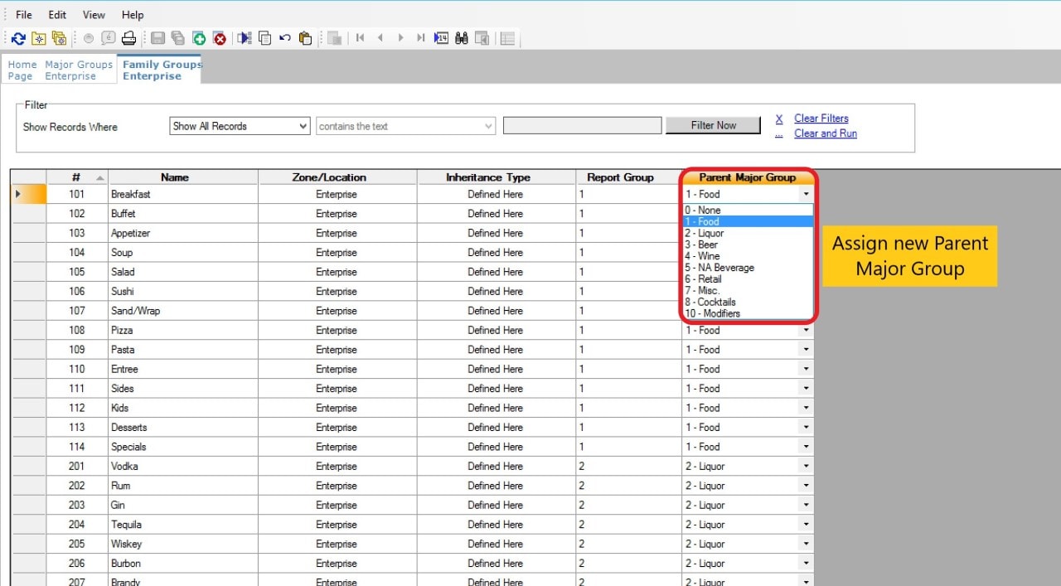This screenshot has width=1061, height=586.
Task: Open the 'contains the text' dropdown
Action: point(406,126)
